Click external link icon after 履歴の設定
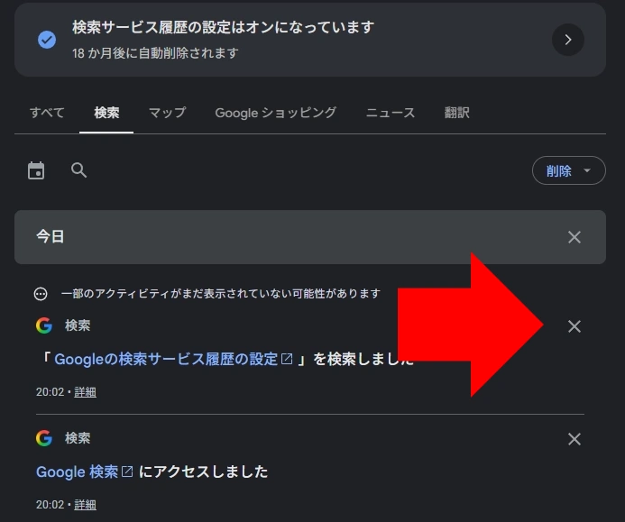 (287, 359)
